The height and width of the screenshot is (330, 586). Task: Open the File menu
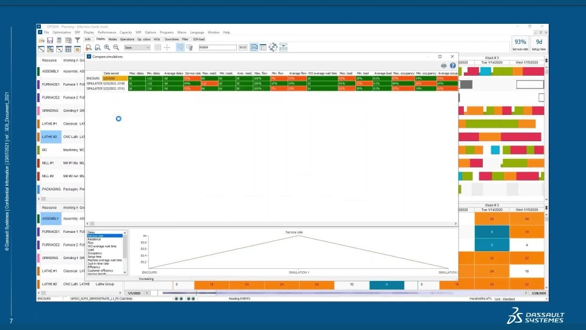click(x=46, y=32)
